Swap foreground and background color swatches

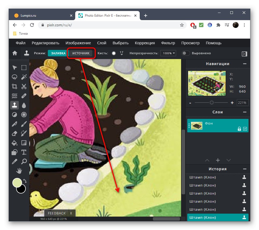(25, 181)
